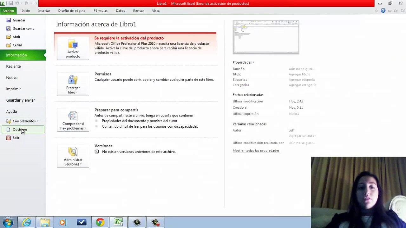Click the author name Luffi
The height and width of the screenshot is (228, 406).
[x=292, y=130]
